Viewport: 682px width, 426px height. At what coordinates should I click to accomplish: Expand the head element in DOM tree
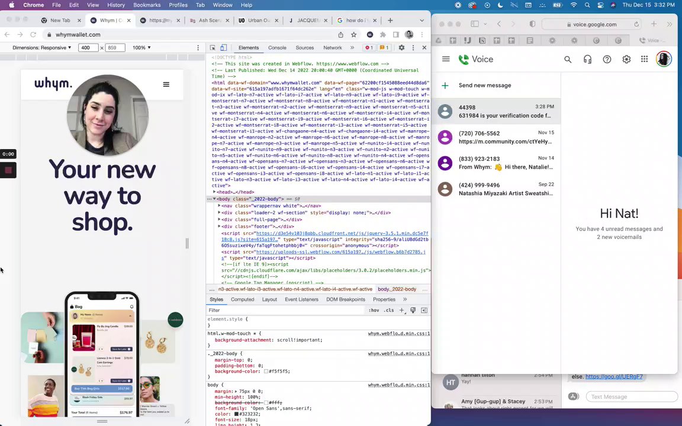(x=214, y=192)
